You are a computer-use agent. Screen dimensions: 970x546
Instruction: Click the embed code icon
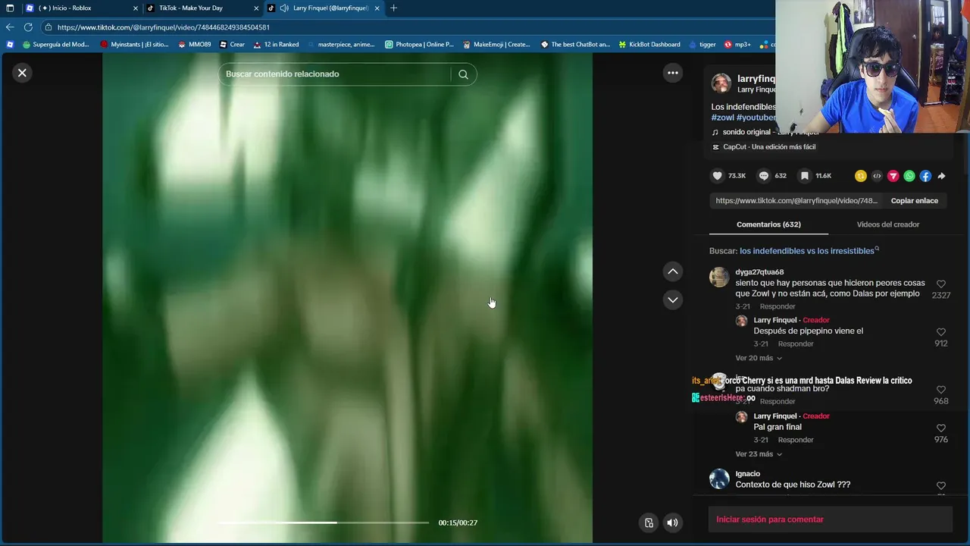pos(877,176)
